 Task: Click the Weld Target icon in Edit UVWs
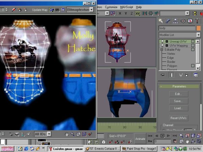[x=14, y=10]
